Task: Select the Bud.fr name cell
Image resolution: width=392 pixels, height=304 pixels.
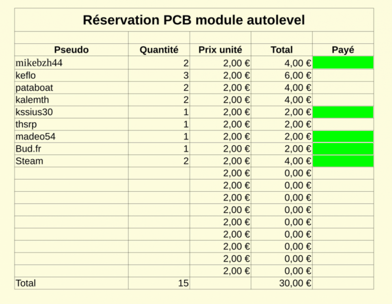Action: point(28,149)
